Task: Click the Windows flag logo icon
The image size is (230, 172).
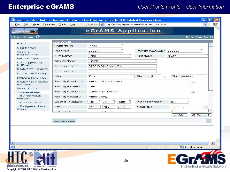Action: [215, 25]
